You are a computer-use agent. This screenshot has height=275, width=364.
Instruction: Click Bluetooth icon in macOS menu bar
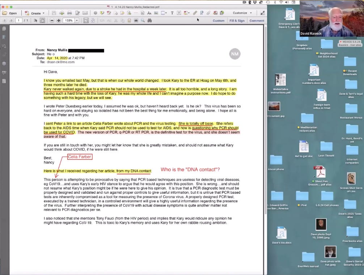pyautogui.click(x=275, y=2)
